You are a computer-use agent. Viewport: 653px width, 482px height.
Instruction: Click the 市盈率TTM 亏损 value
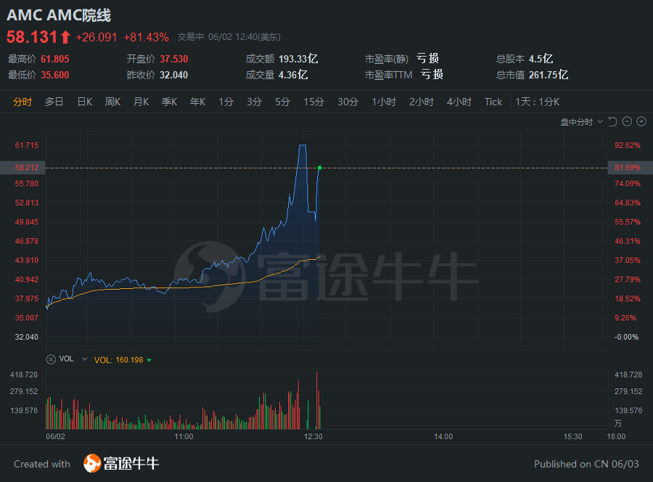pos(432,75)
